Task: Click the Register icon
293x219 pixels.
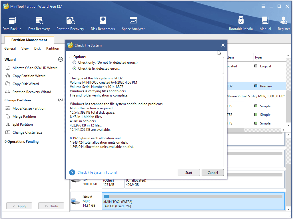Action: click(284, 20)
